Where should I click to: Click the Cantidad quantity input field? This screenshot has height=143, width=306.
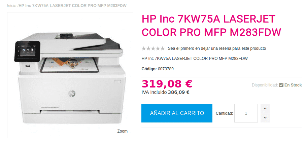tap(246, 113)
